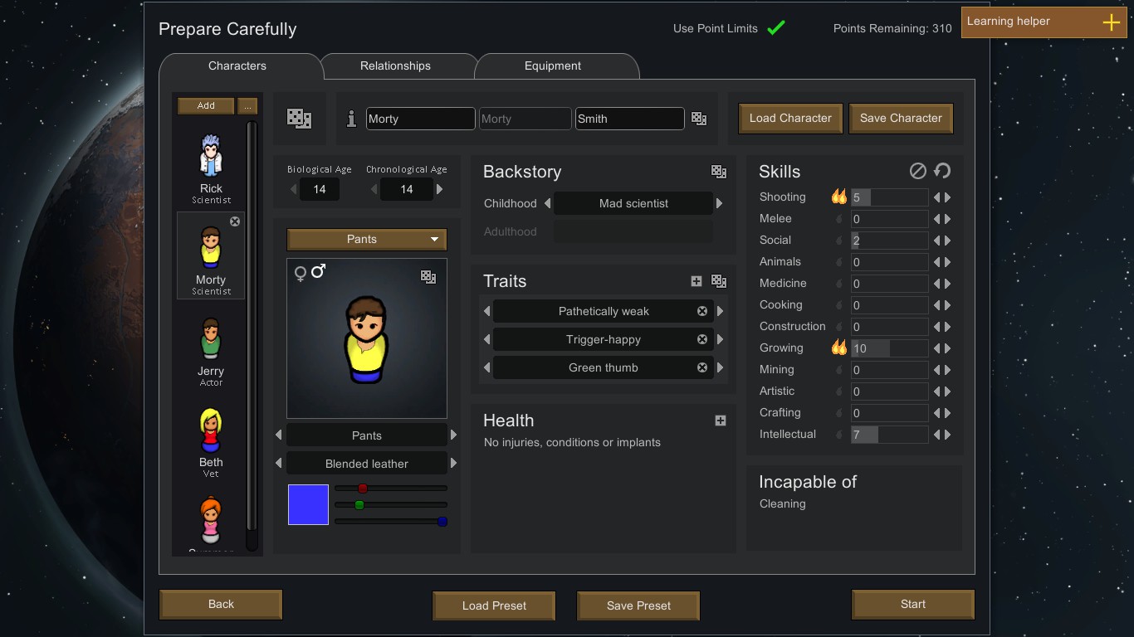The height and width of the screenshot is (637, 1134).
Task: Click the Back button
Action: 221,605
